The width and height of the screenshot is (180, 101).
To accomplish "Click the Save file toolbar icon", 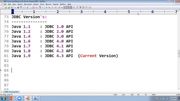I will pos(9,8).
